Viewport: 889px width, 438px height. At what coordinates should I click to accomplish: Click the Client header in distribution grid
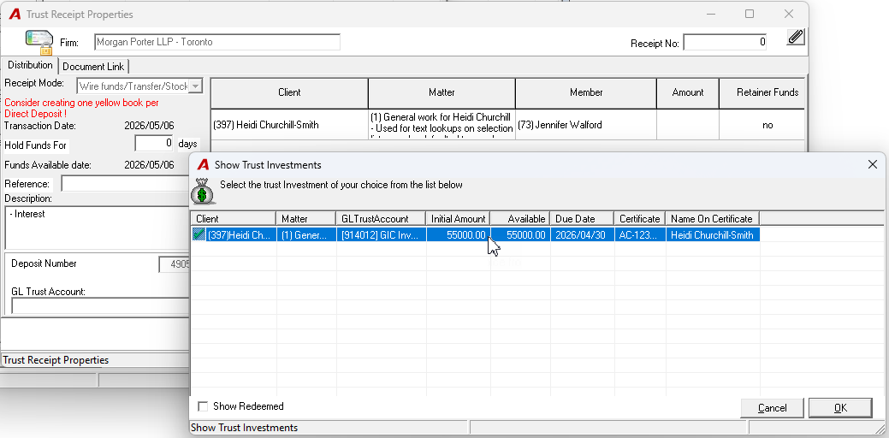click(x=289, y=93)
